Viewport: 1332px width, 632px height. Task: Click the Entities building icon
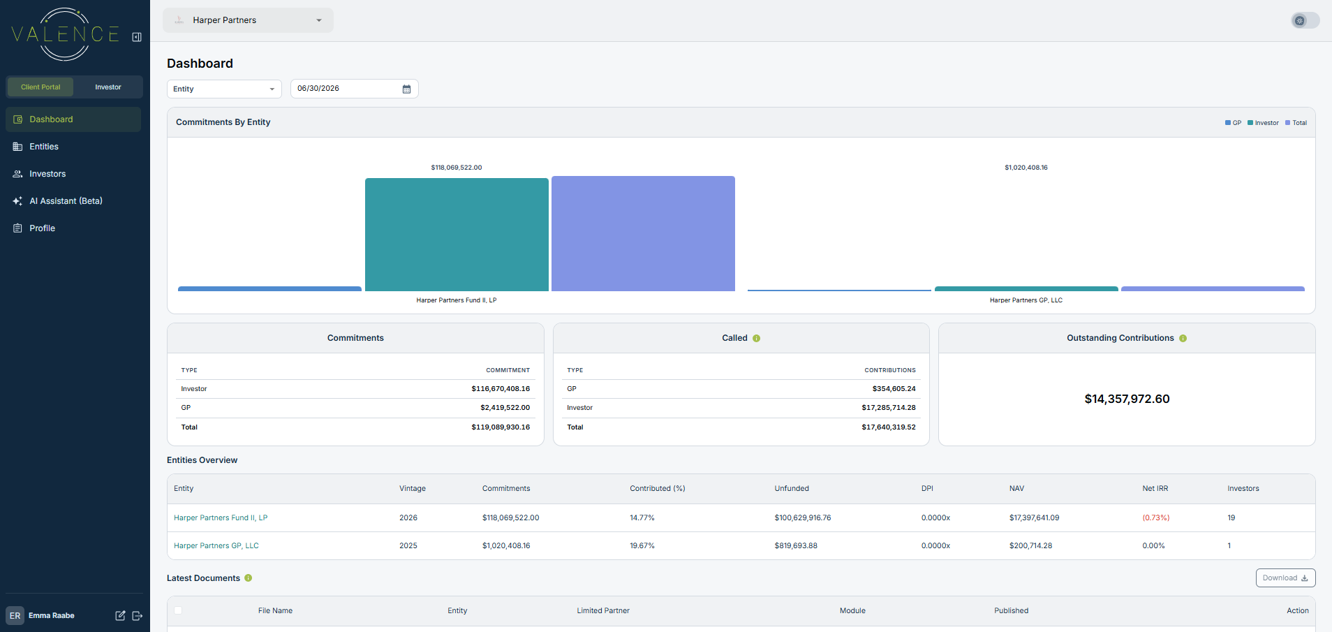[18, 147]
